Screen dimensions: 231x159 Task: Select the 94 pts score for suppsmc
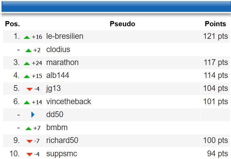217,154
